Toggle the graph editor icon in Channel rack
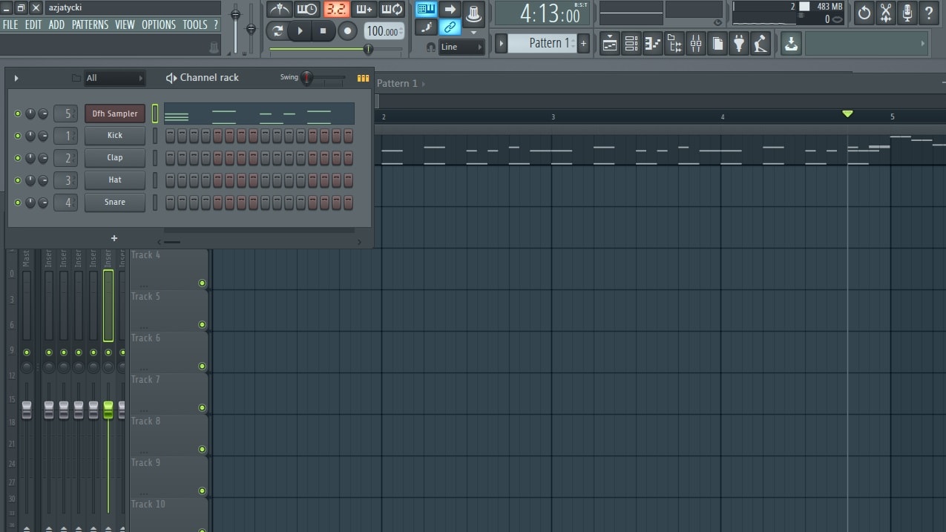This screenshot has width=946, height=532. (363, 78)
